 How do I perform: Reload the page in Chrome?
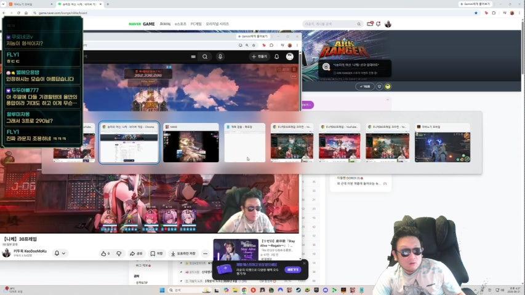point(18,13)
